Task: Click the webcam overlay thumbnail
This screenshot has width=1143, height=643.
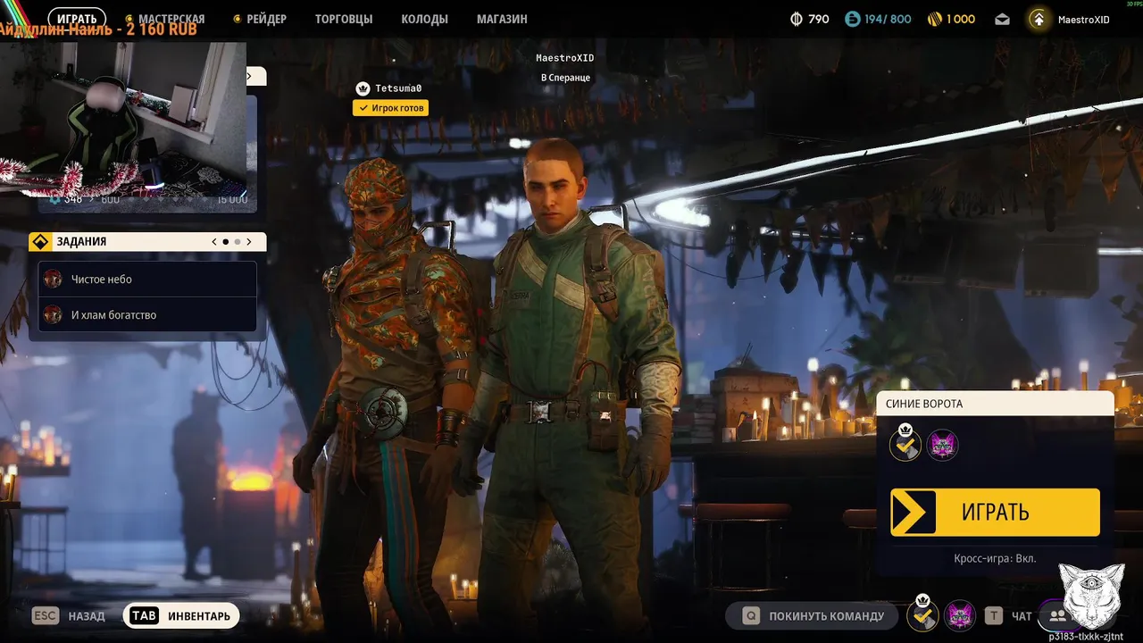Action: (x=123, y=119)
